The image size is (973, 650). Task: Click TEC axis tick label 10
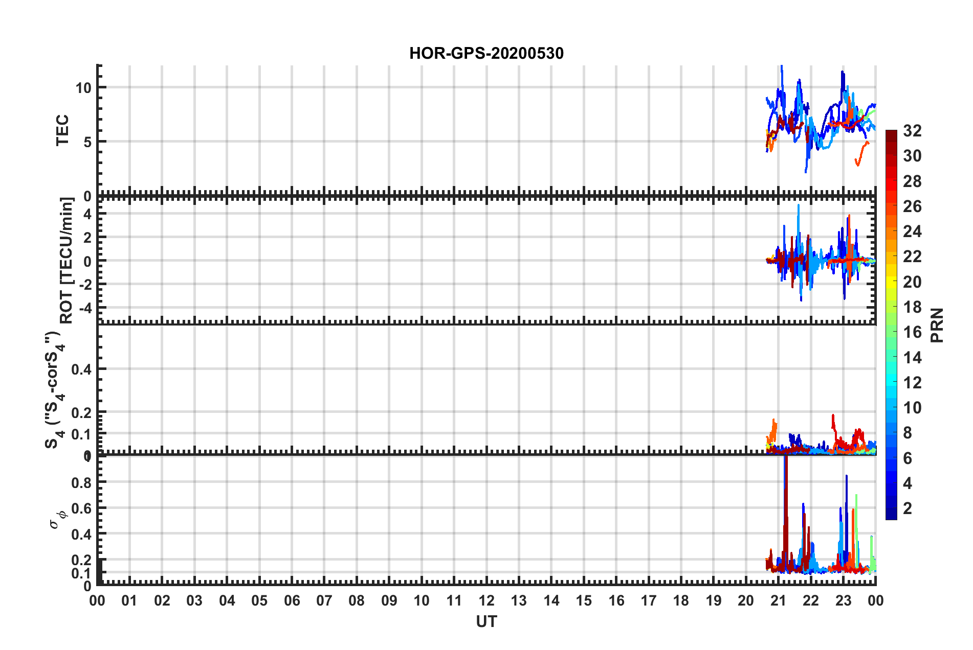[x=83, y=88]
